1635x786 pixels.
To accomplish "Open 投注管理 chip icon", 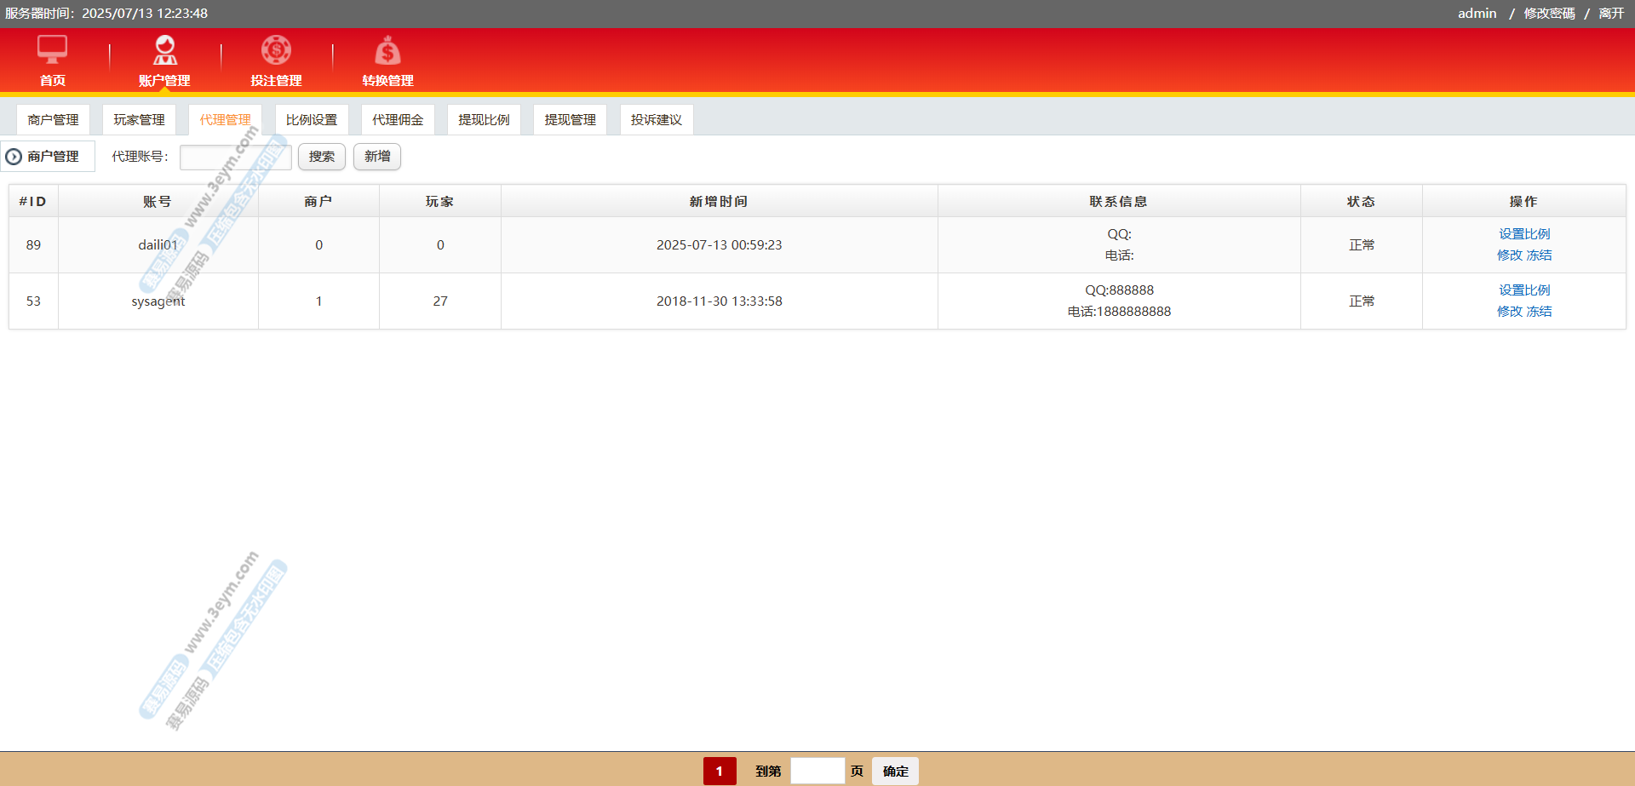I will pos(276,49).
